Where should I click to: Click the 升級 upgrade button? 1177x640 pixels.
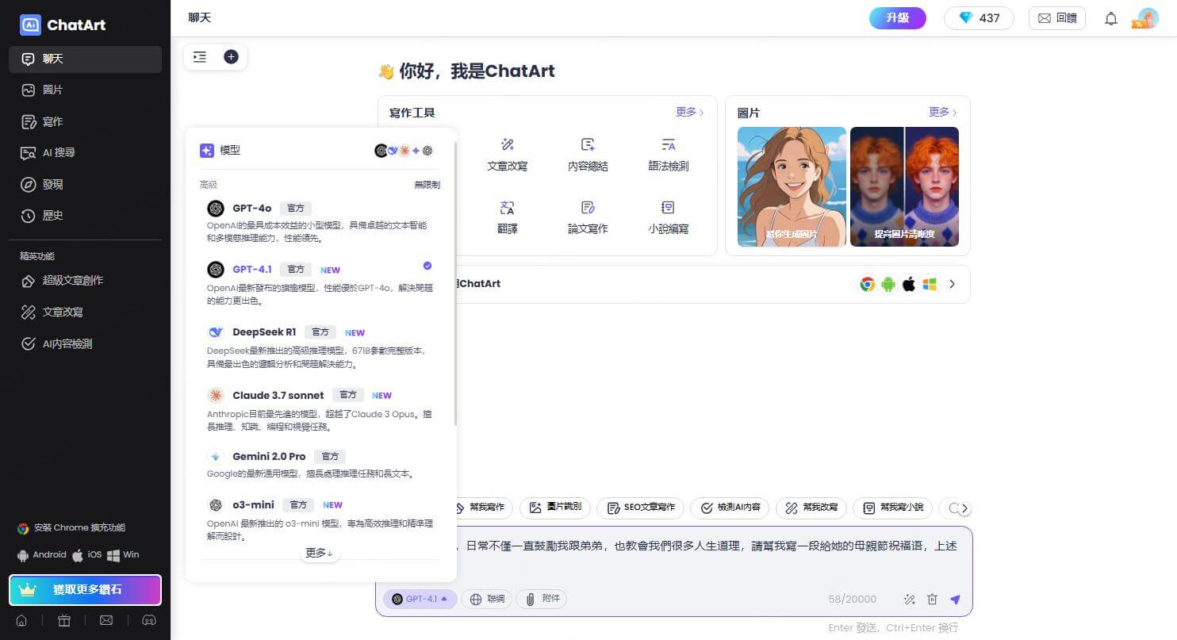coord(897,17)
